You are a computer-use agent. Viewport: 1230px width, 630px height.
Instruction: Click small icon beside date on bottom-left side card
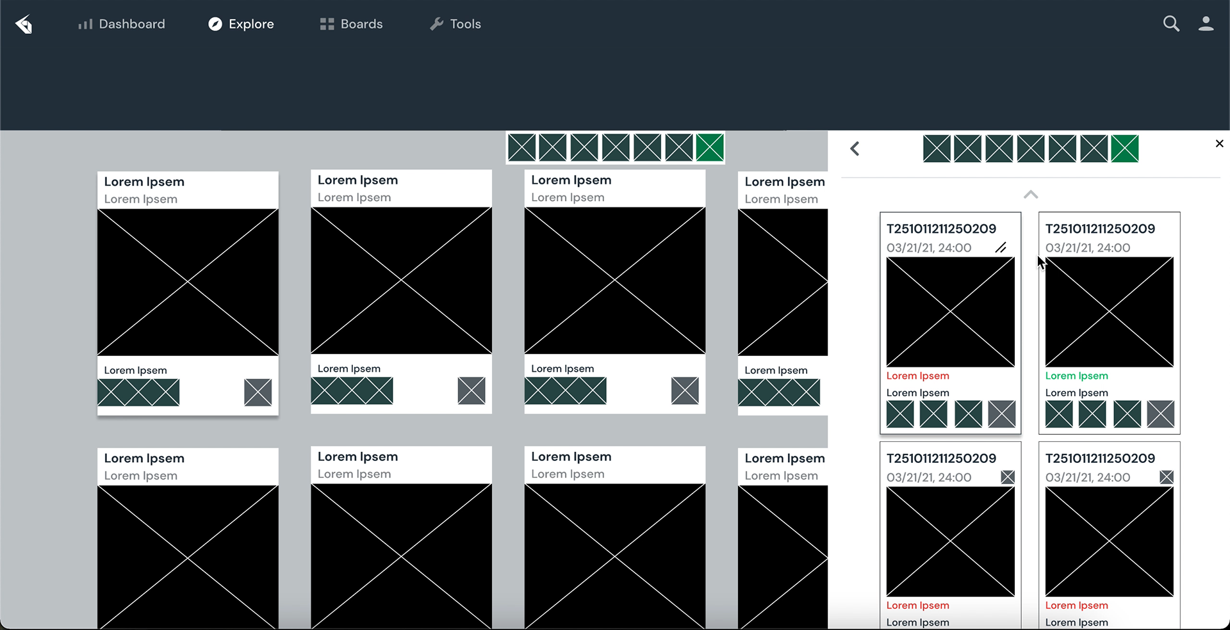[1008, 477]
